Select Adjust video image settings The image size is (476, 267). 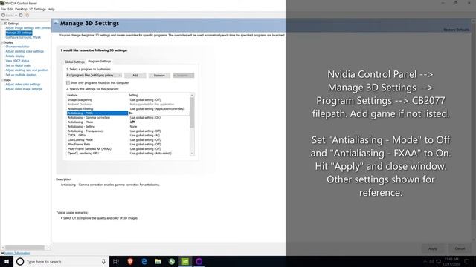[24, 89]
